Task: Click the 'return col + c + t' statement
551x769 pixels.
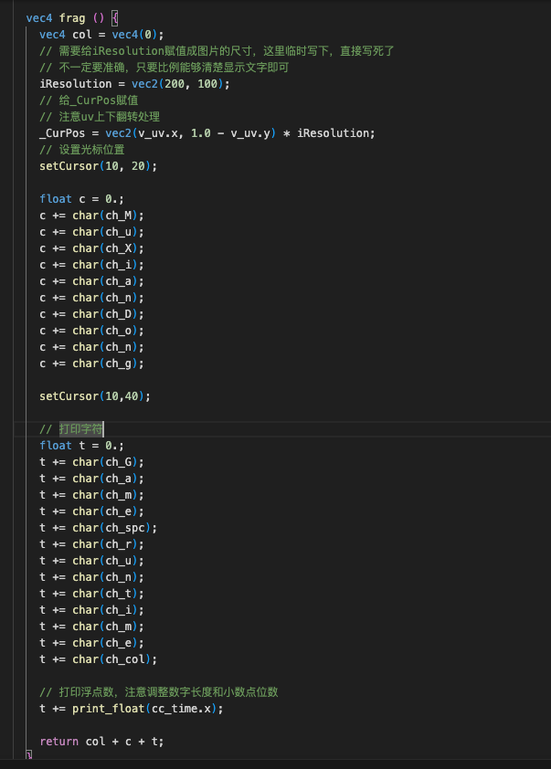Action: click(101, 741)
